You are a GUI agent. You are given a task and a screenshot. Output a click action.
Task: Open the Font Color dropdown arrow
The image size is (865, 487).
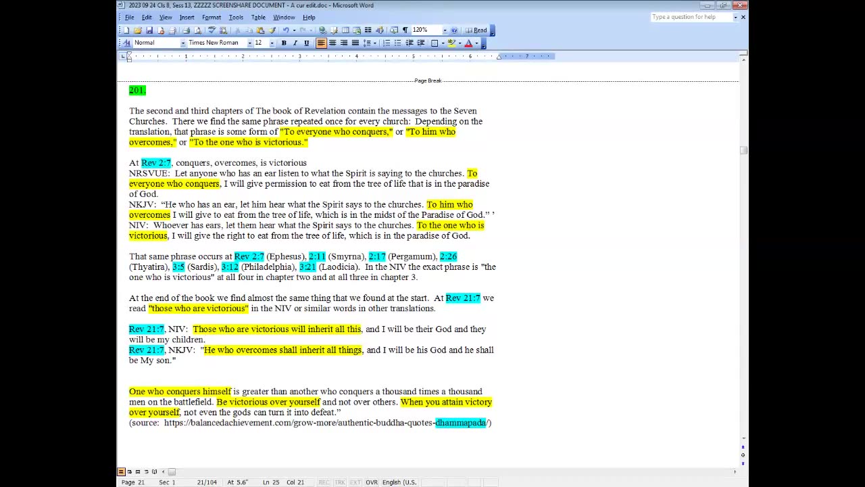(x=477, y=43)
